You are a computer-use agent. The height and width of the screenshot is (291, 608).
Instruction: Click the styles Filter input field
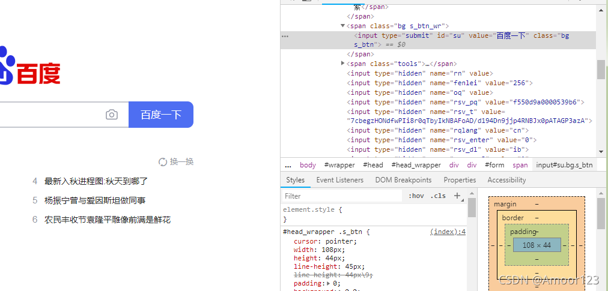click(x=343, y=196)
